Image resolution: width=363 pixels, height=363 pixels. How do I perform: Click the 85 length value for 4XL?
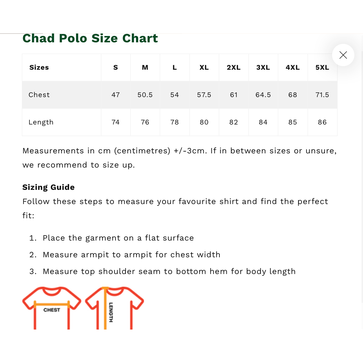(x=293, y=122)
